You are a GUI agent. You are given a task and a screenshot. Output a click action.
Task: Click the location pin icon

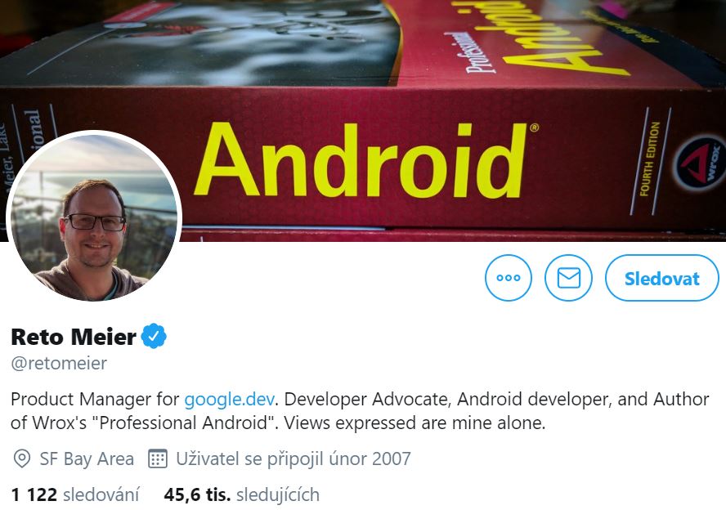click(22, 459)
